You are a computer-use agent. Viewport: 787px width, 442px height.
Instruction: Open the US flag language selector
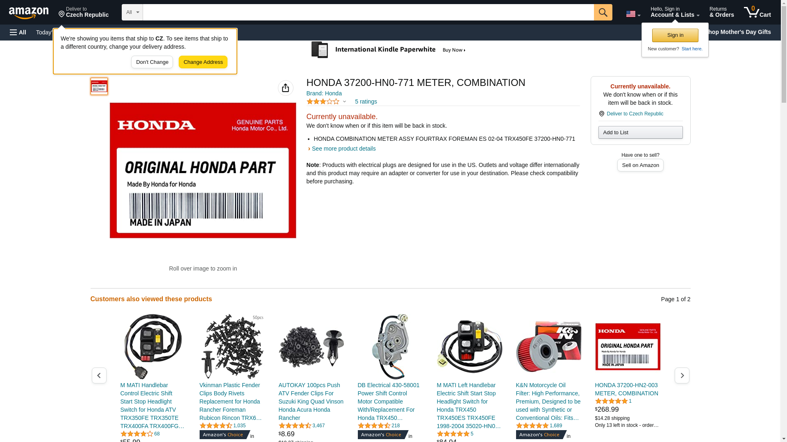tap(633, 14)
